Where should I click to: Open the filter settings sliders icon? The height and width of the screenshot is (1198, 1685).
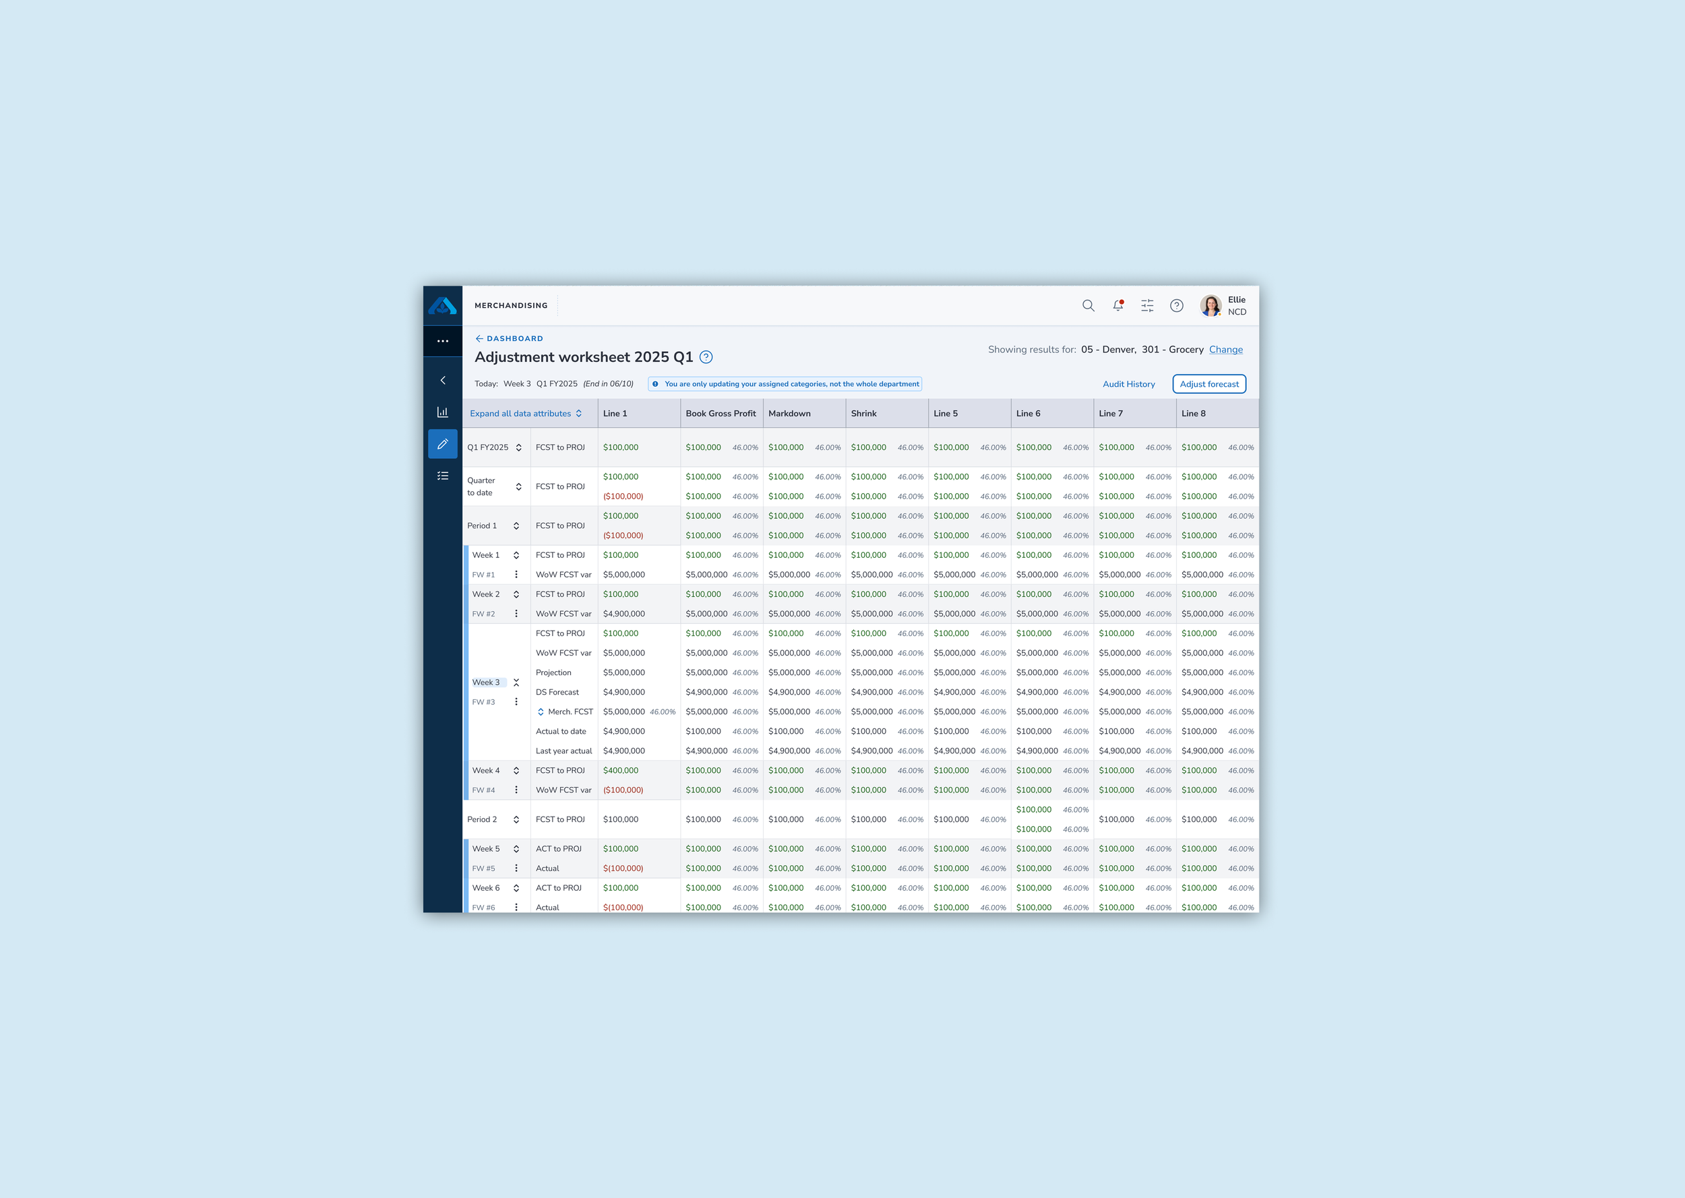tap(1147, 305)
